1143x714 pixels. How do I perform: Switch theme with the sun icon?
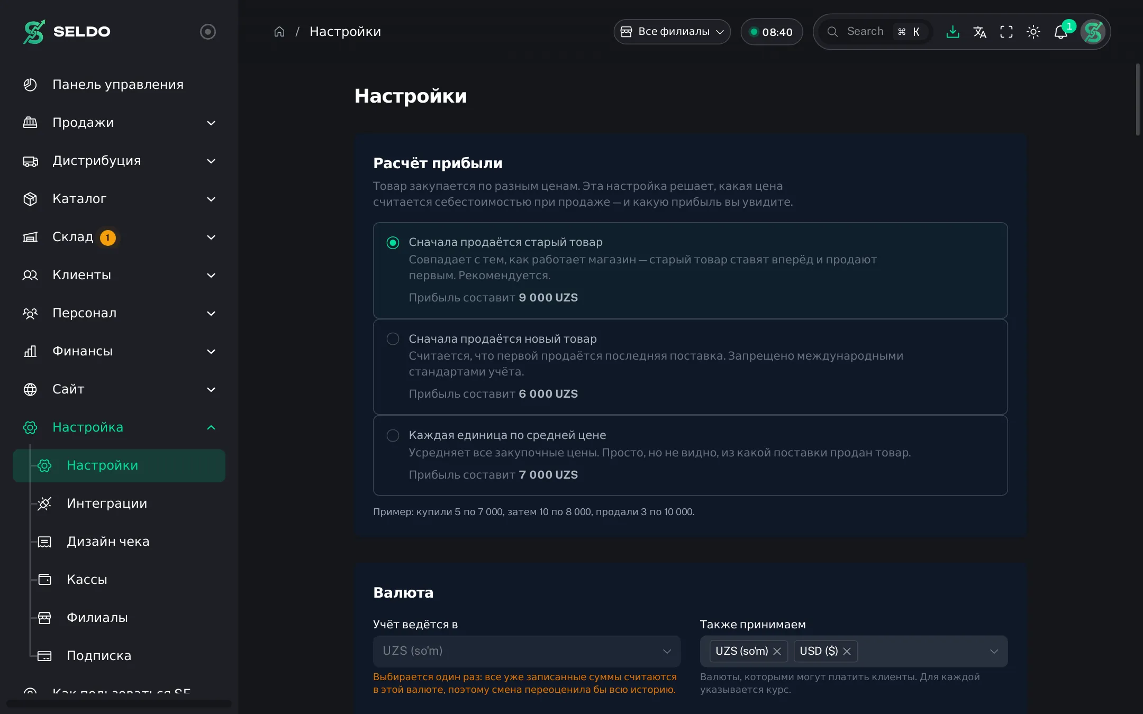[1033, 32]
